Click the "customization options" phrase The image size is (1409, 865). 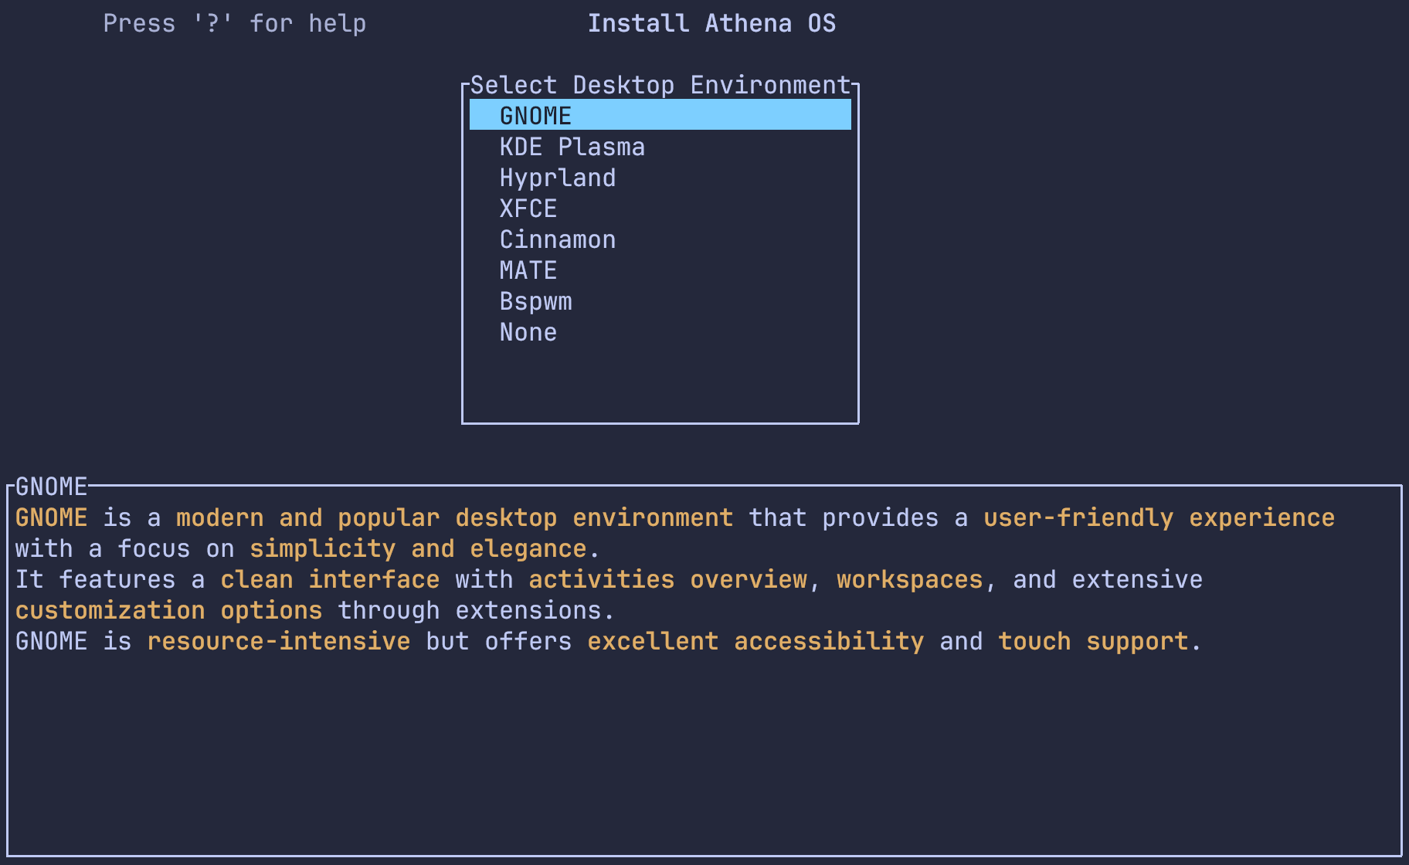coord(168,610)
